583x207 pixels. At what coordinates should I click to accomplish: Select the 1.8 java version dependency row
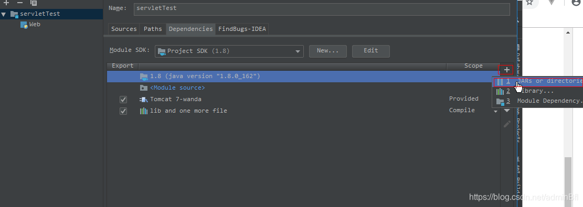click(303, 77)
